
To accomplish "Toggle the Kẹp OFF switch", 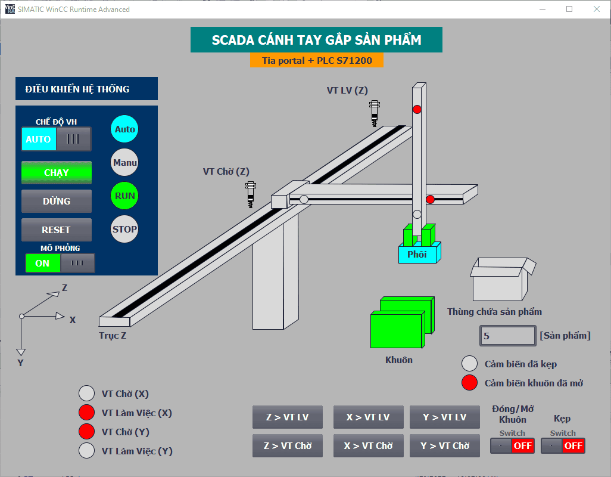I will point(563,445).
